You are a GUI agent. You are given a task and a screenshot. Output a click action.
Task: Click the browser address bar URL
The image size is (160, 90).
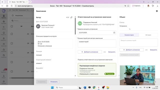pyautogui.click(x=25, y=6)
